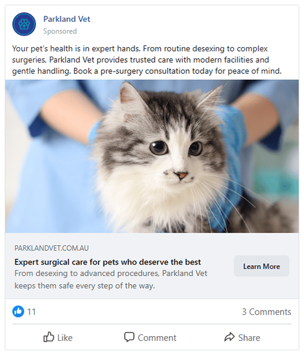Click the Comment button text

pyautogui.click(x=157, y=337)
